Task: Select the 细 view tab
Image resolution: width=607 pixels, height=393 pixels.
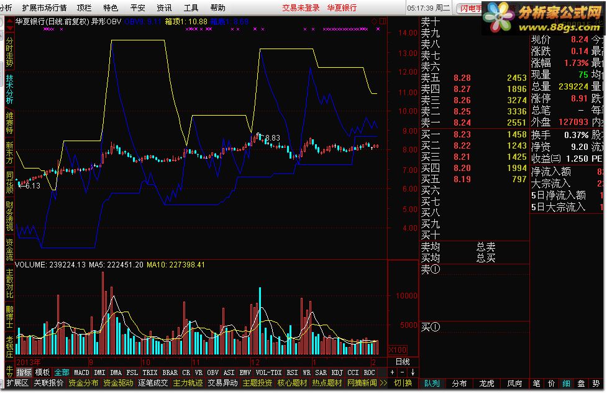Action: (x=567, y=383)
